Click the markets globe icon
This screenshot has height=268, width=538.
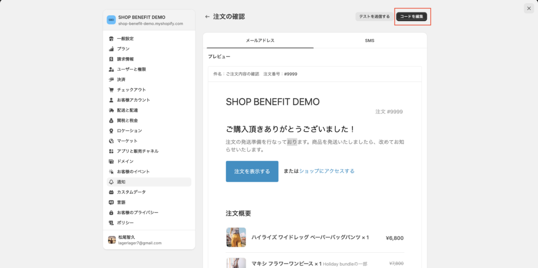click(x=111, y=141)
